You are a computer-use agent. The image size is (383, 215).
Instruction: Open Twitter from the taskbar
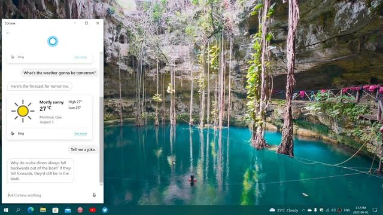click(x=105, y=210)
